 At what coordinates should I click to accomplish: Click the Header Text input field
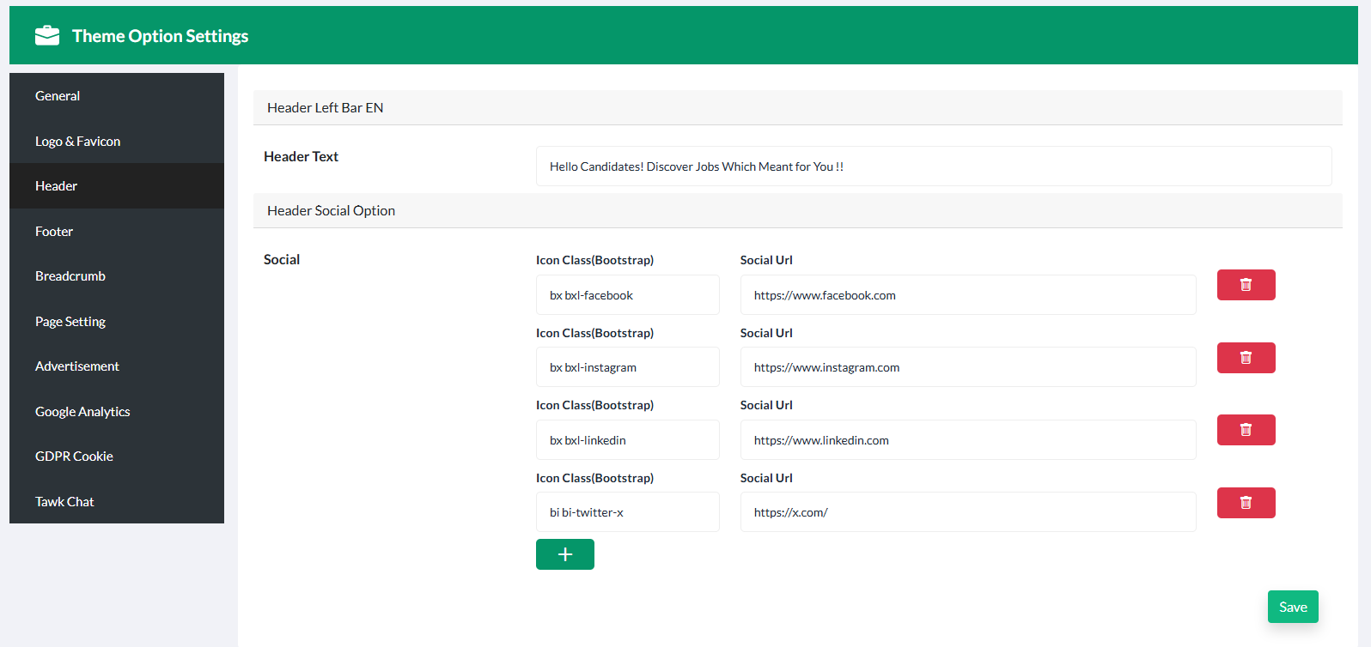[933, 166]
